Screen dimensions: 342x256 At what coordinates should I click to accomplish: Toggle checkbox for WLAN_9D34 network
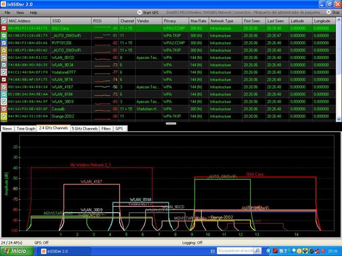tap(4, 65)
